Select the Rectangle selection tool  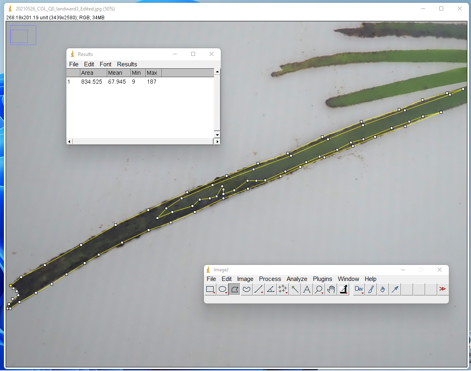point(210,289)
